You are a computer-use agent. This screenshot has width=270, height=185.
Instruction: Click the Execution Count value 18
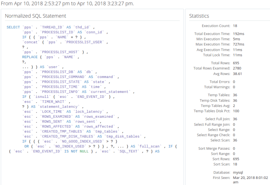(x=235, y=26)
